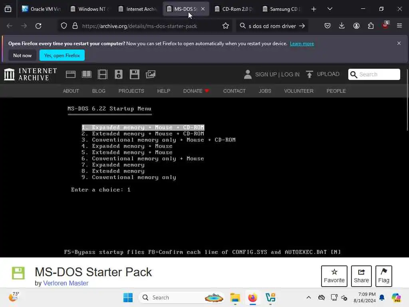This screenshot has width=409, height=307.
Task: Open the Video media icon
Action: [103, 74]
